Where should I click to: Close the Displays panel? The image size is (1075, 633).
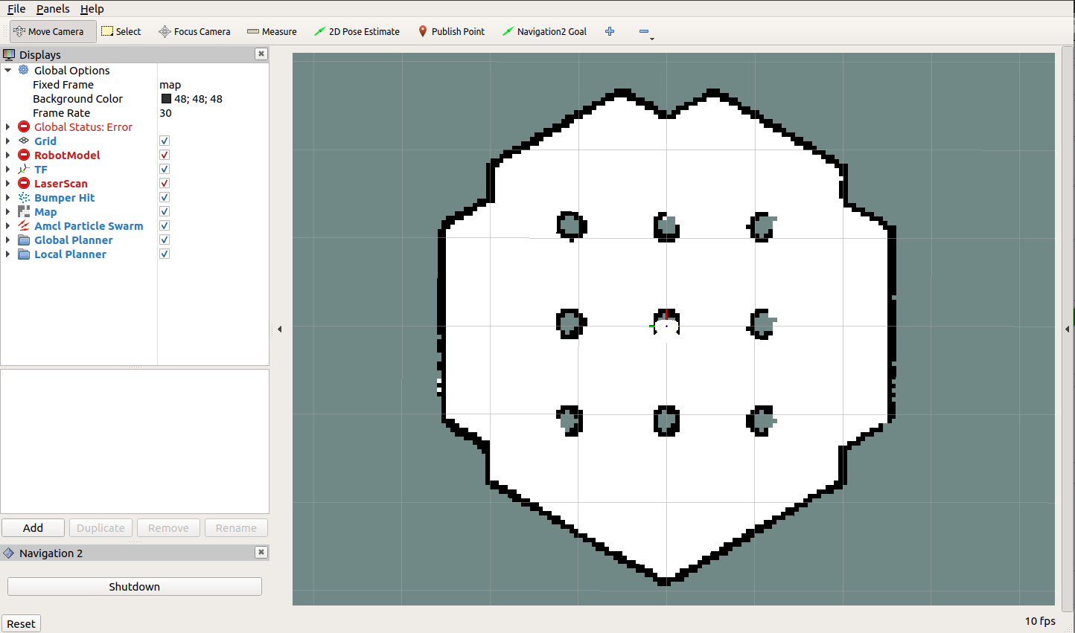click(x=261, y=54)
